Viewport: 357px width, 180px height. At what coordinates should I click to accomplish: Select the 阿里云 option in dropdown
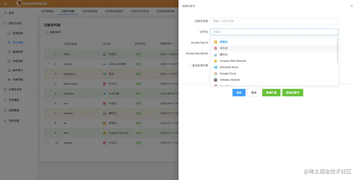pyautogui.click(x=274, y=42)
